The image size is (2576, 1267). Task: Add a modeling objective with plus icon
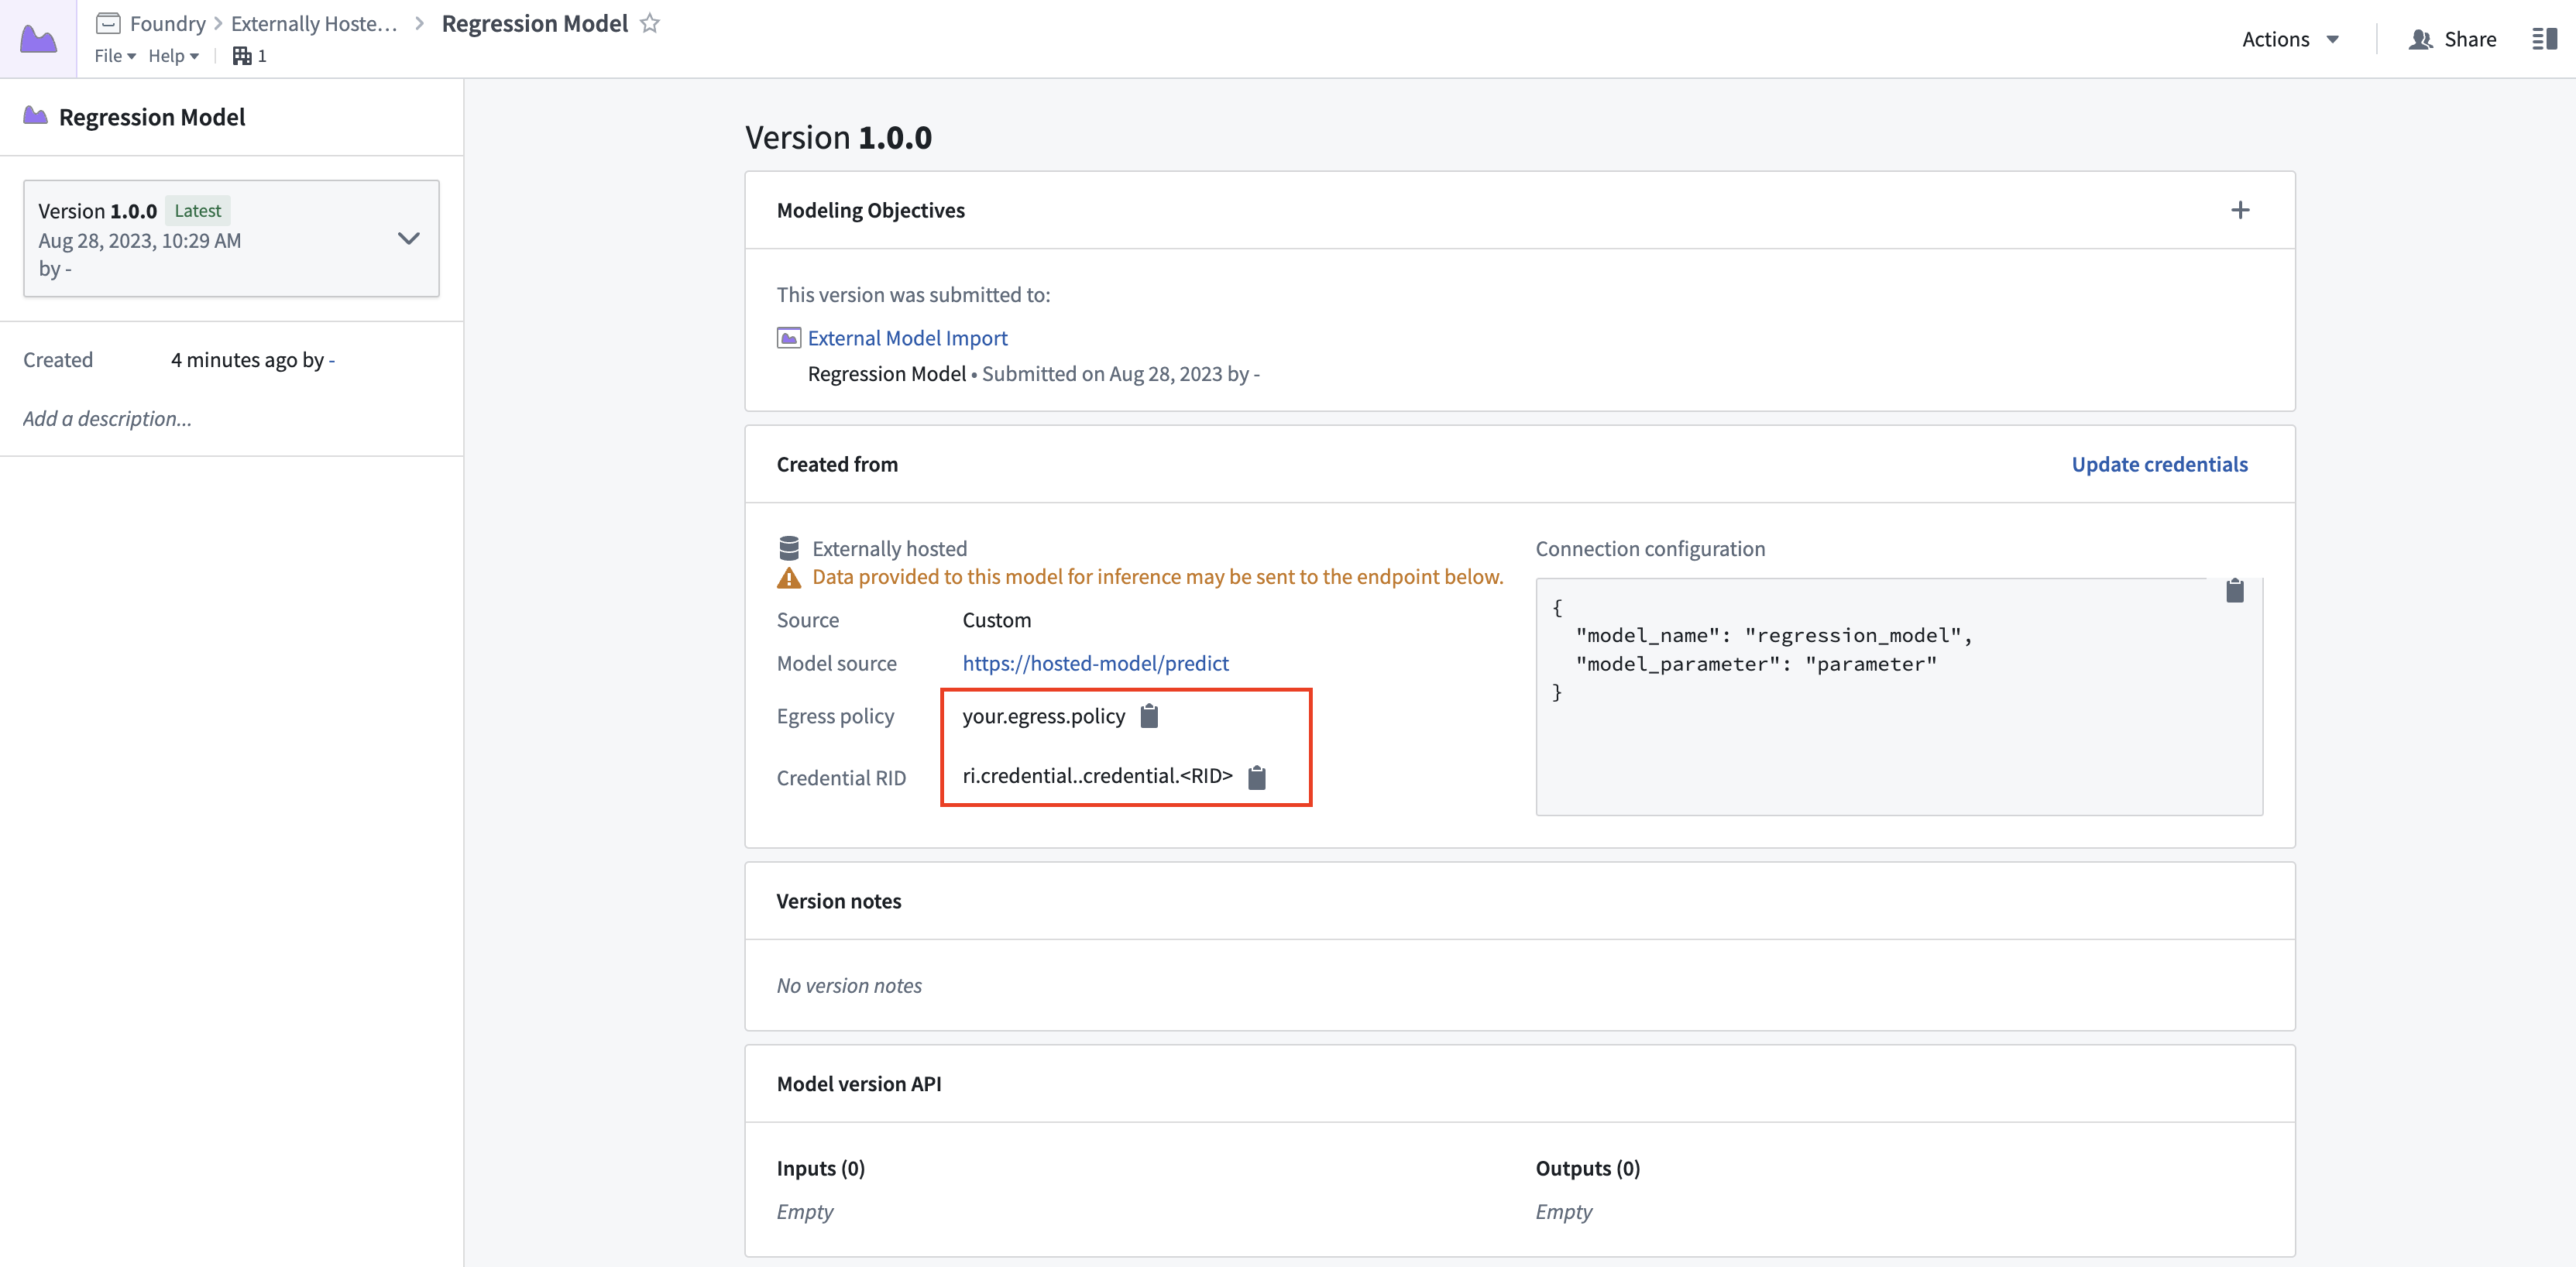2240,210
